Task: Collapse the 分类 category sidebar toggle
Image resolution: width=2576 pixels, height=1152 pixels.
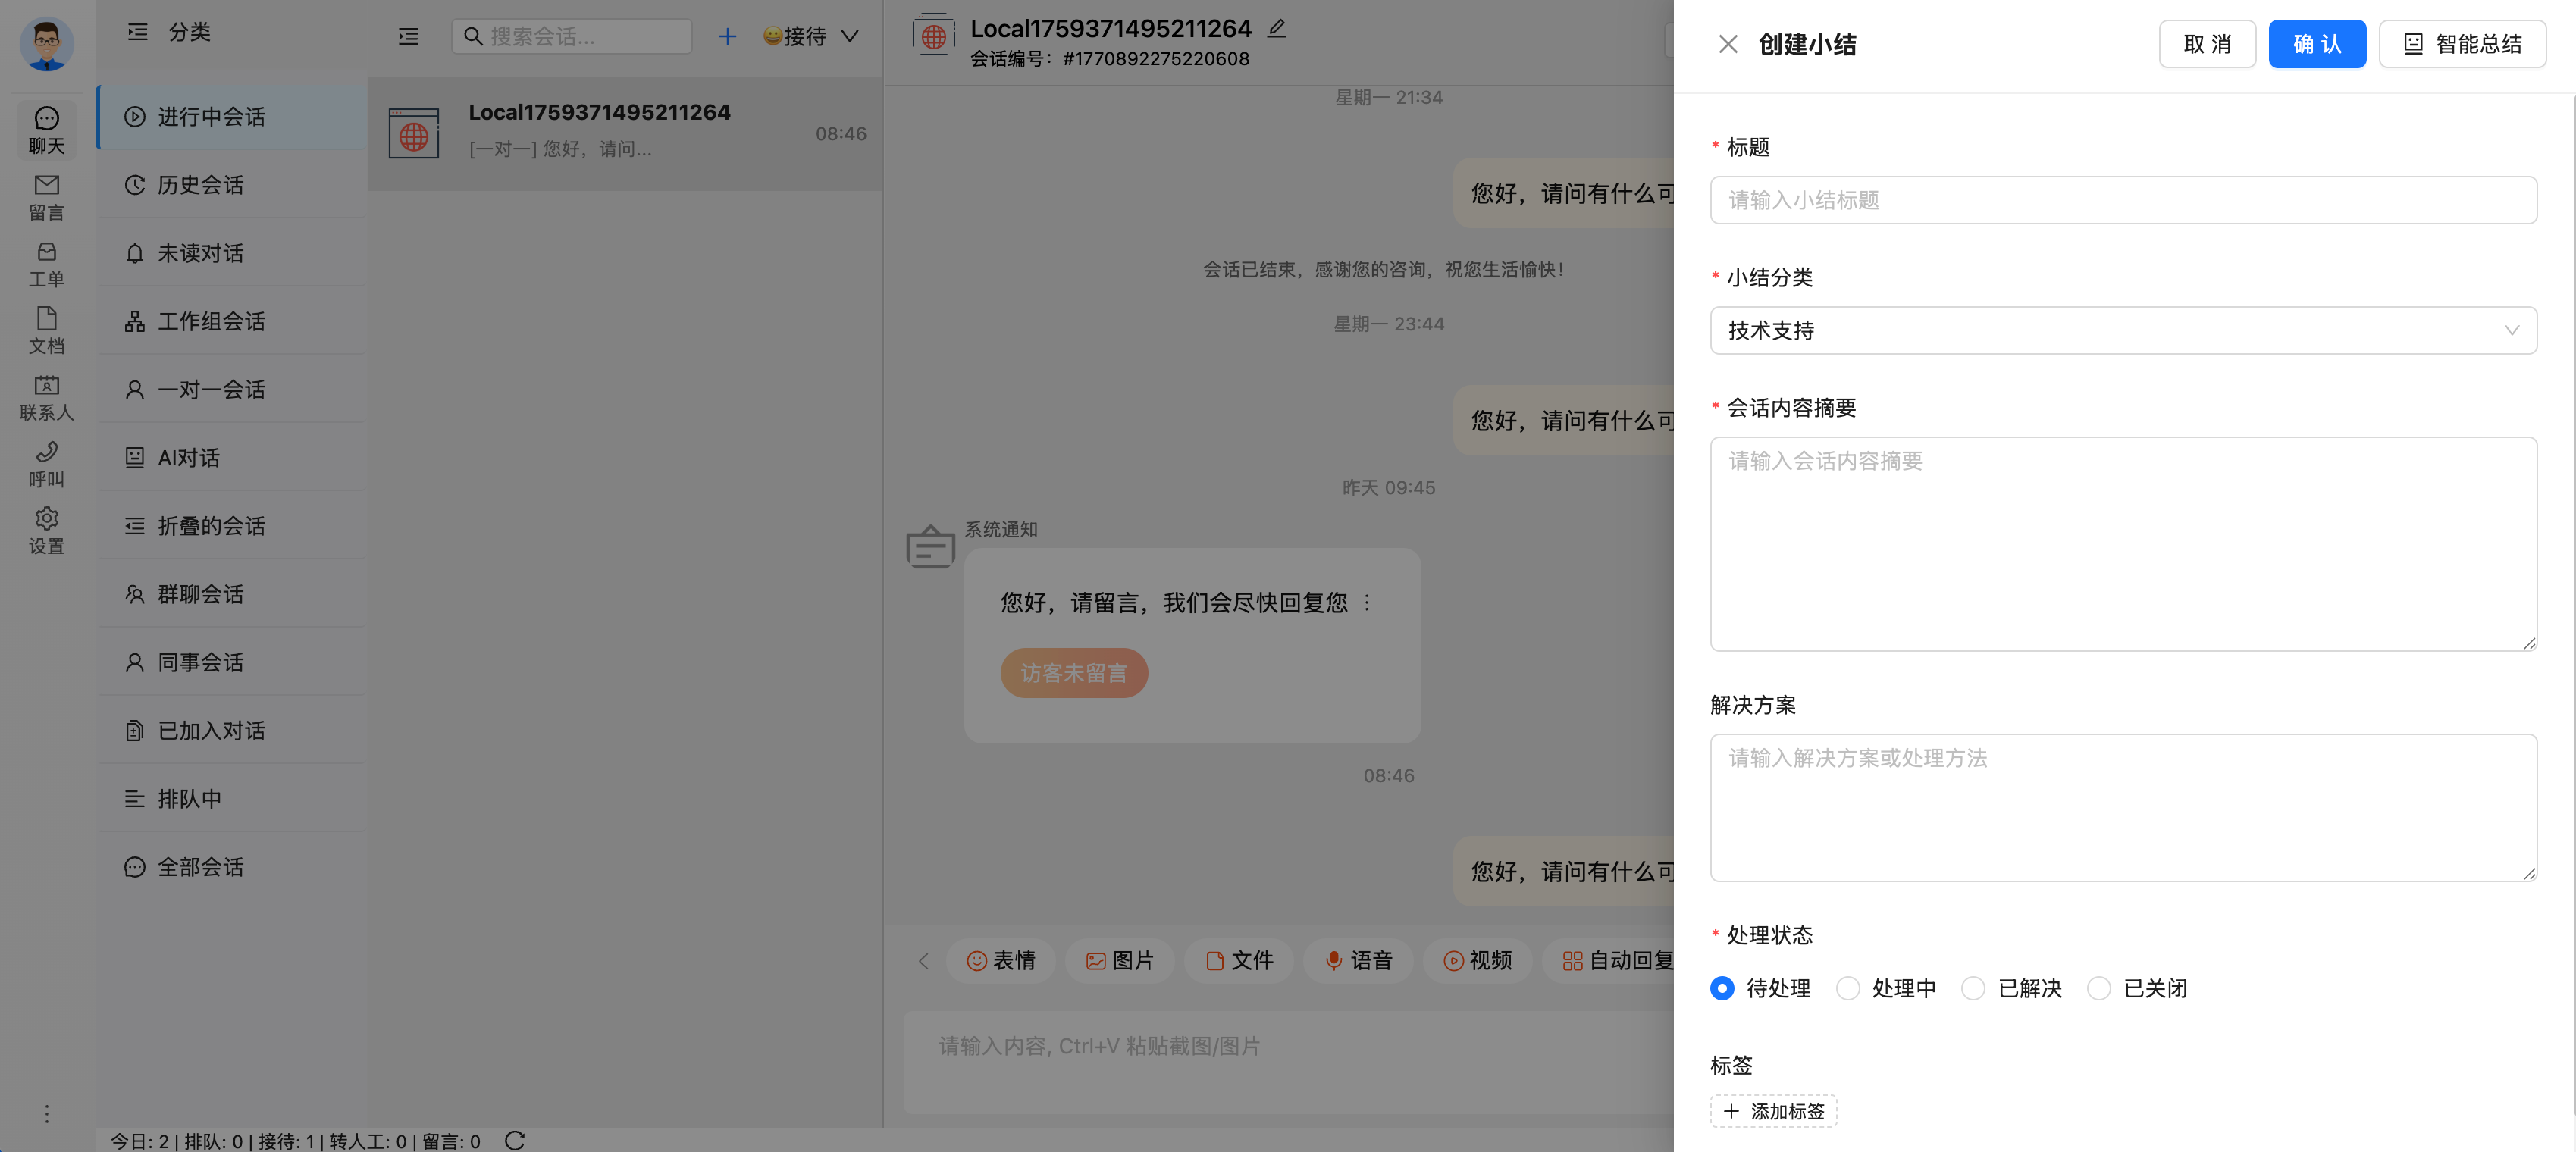Action: coord(138,32)
